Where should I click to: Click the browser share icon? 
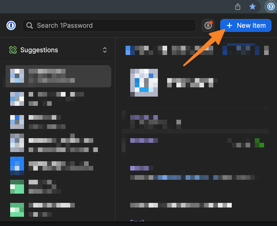click(x=238, y=6)
